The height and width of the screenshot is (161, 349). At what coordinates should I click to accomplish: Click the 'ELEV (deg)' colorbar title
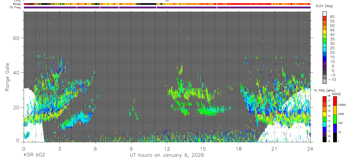pyautogui.click(x=324, y=6)
